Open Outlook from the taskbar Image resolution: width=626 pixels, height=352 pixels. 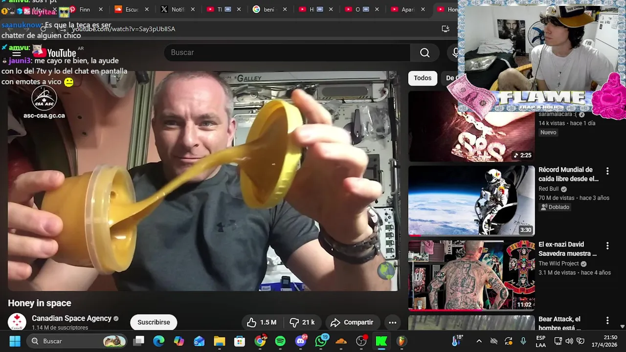[x=199, y=341]
